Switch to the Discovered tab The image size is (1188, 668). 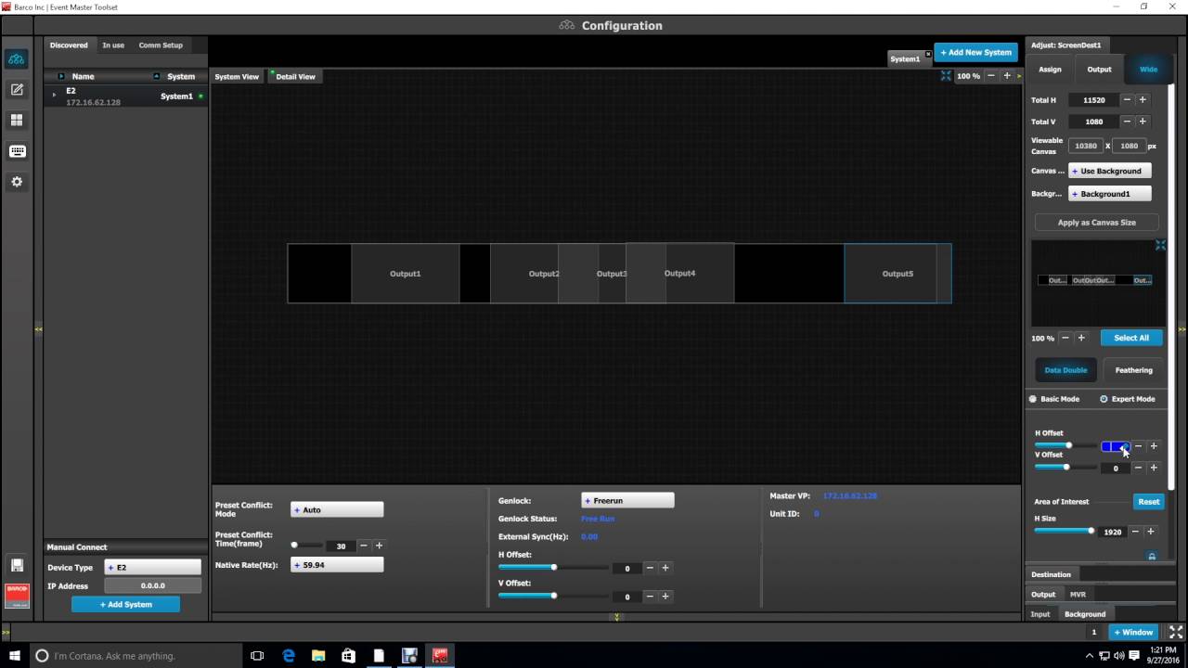pyautogui.click(x=69, y=45)
